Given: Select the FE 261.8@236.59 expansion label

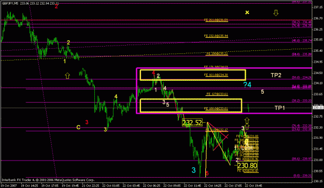Looking at the screenshot, I should point(216,20).
